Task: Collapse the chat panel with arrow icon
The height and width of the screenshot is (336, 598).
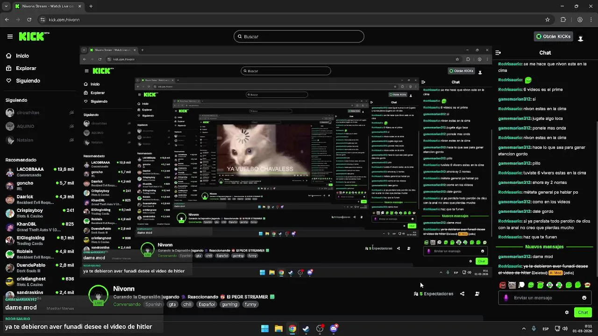Action: [498, 53]
